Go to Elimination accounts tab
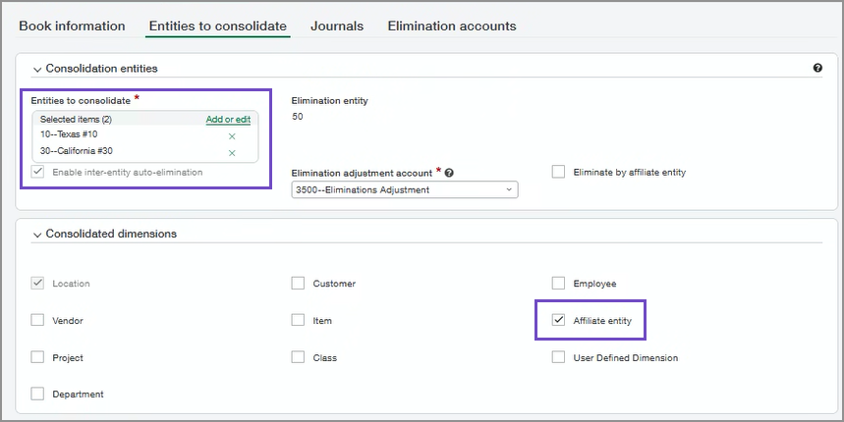 tap(451, 26)
